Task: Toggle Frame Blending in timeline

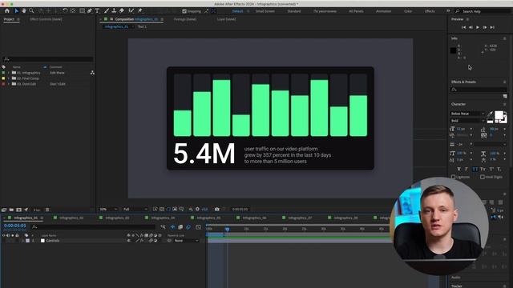Action: pos(180,227)
